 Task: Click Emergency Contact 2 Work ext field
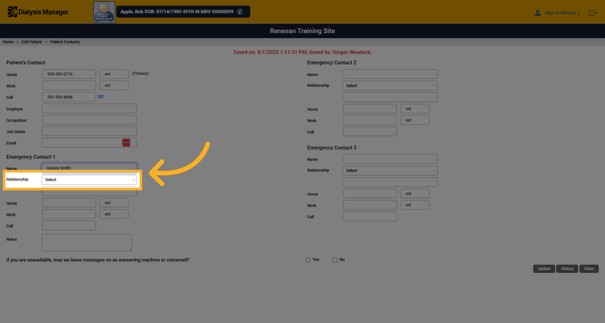415,120
